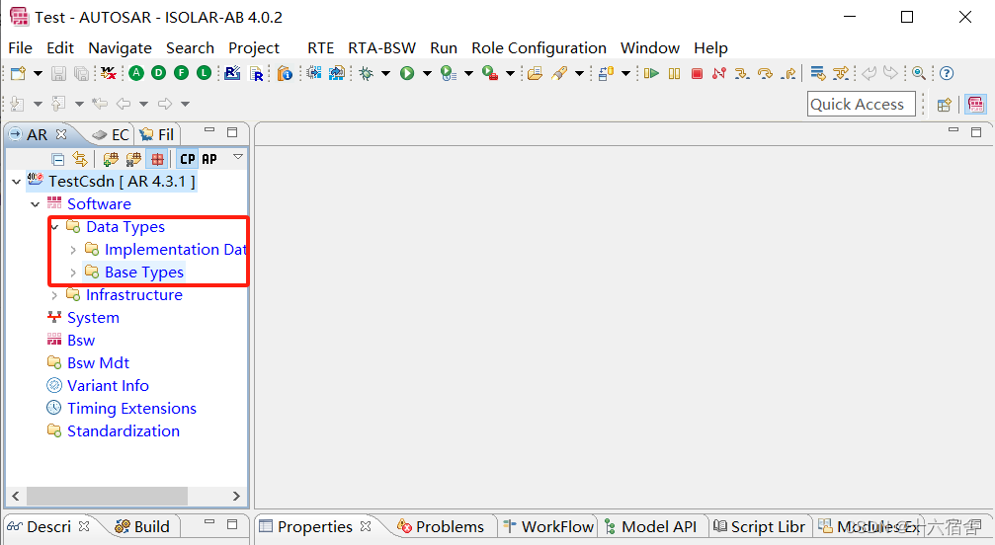
Task: Collapse the Data Types tree node
Action: (x=54, y=227)
